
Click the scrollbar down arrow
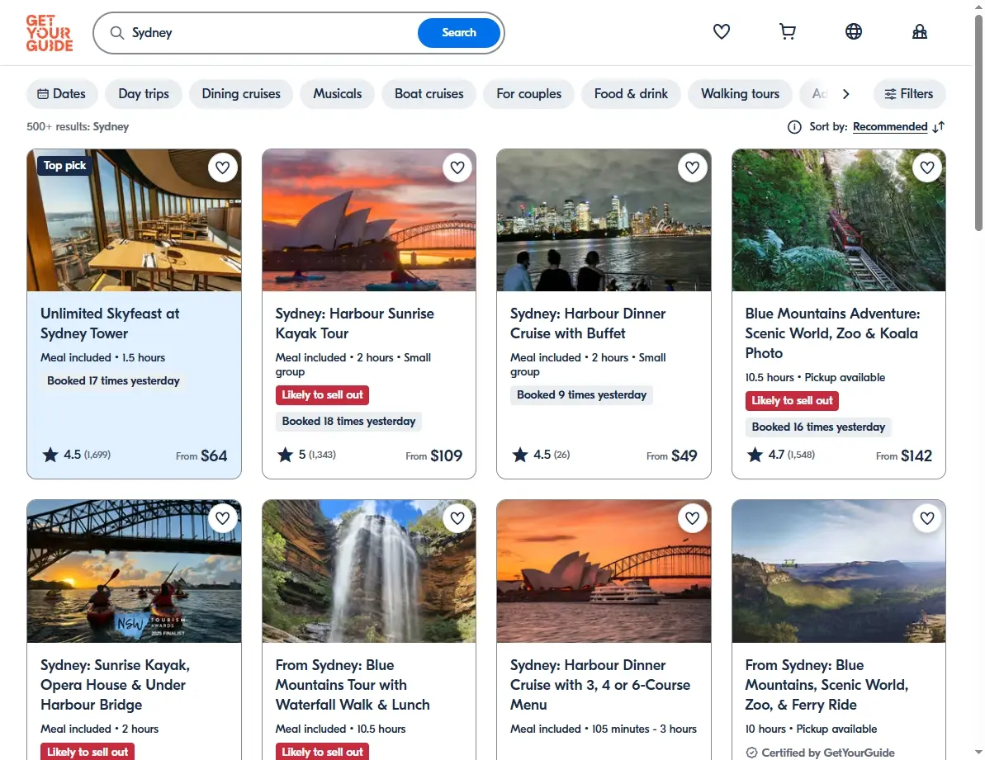click(x=978, y=752)
